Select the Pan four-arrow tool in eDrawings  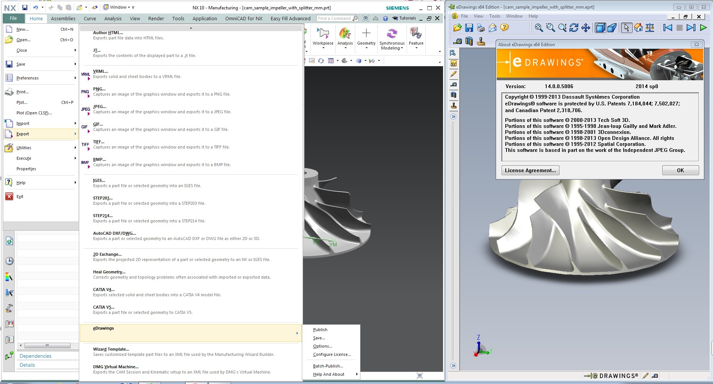pyautogui.click(x=586, y=27)
